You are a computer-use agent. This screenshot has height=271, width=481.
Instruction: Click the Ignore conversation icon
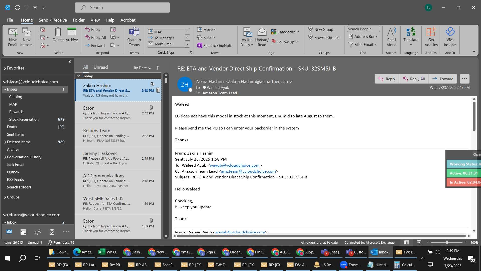click(x=42, y=30)
